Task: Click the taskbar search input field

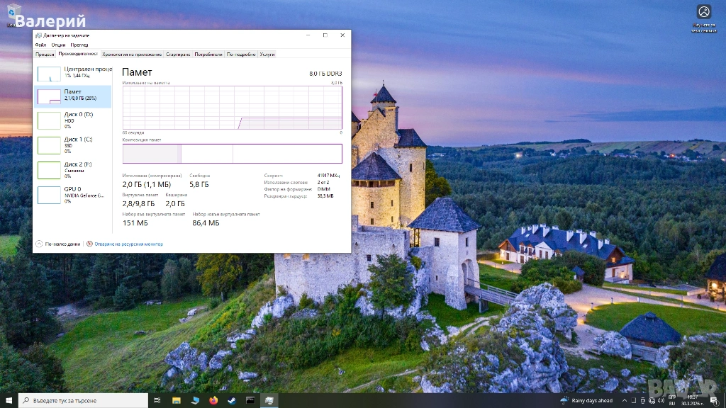Action: coord(85,400)
